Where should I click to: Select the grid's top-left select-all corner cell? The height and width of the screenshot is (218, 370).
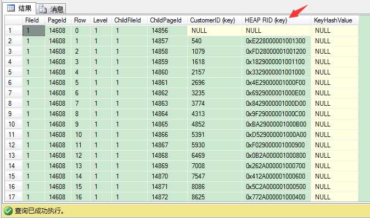14,20
